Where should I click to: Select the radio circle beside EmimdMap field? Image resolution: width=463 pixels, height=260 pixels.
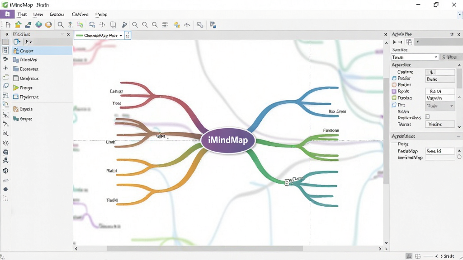point(459,157)
